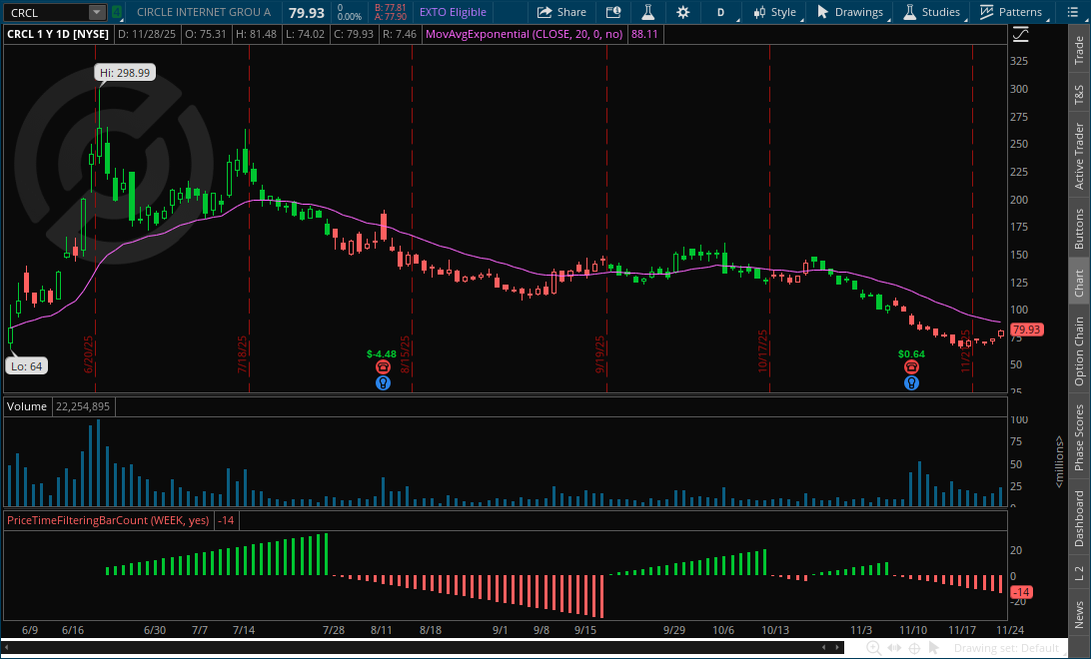Open chart settings gear icon

(683, 12)
